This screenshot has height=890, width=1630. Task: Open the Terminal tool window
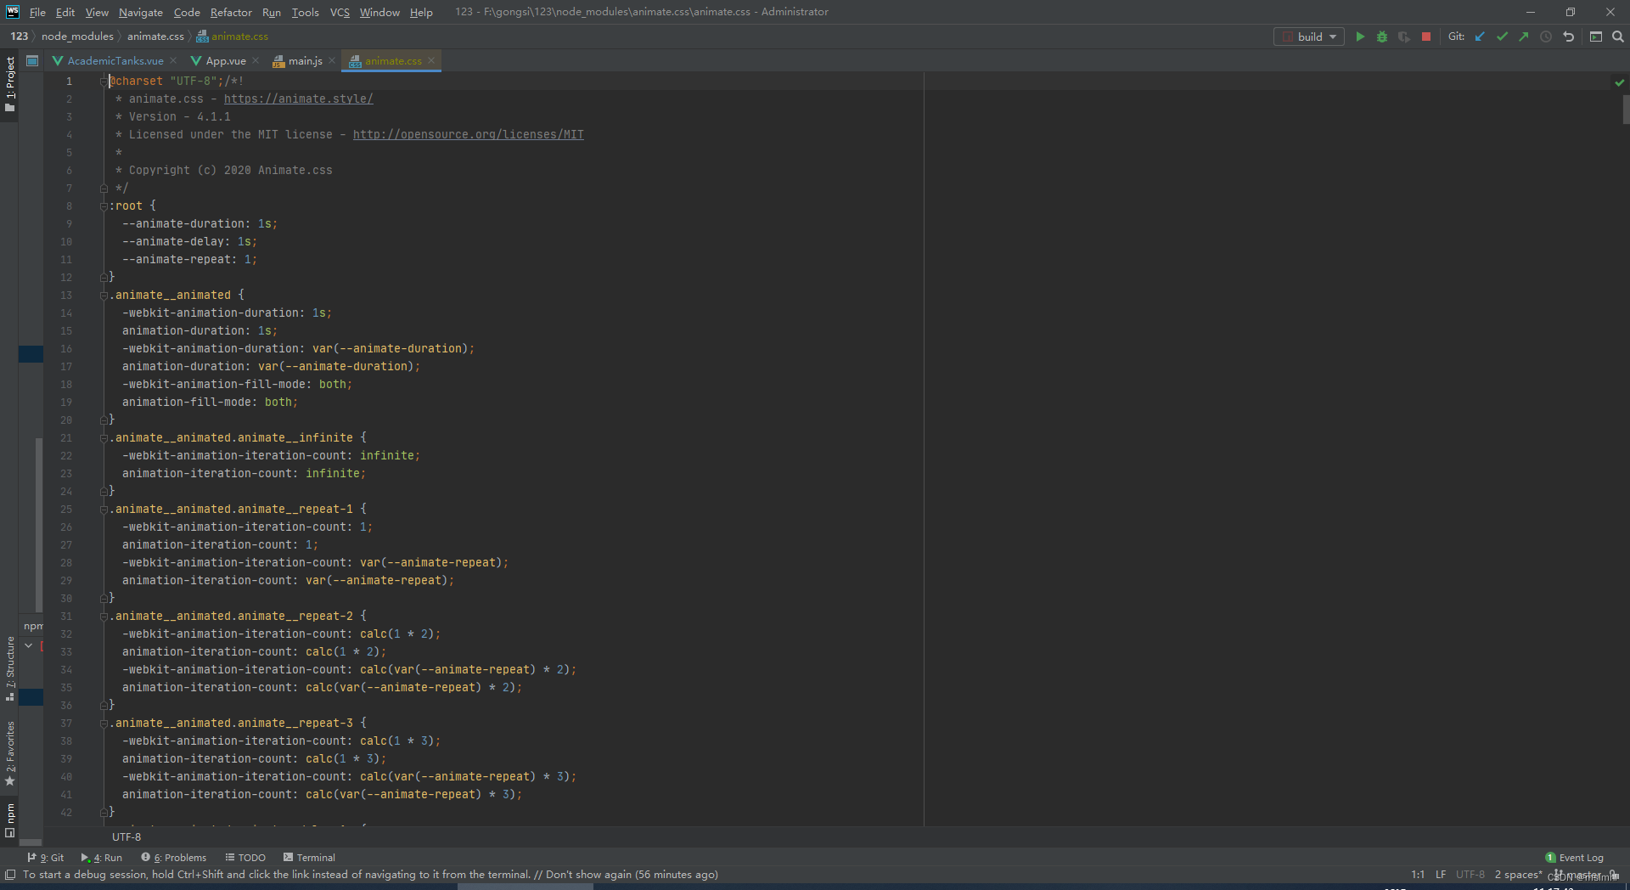pos(310,858)
